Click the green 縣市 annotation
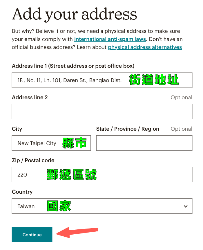 coord(75,143)
